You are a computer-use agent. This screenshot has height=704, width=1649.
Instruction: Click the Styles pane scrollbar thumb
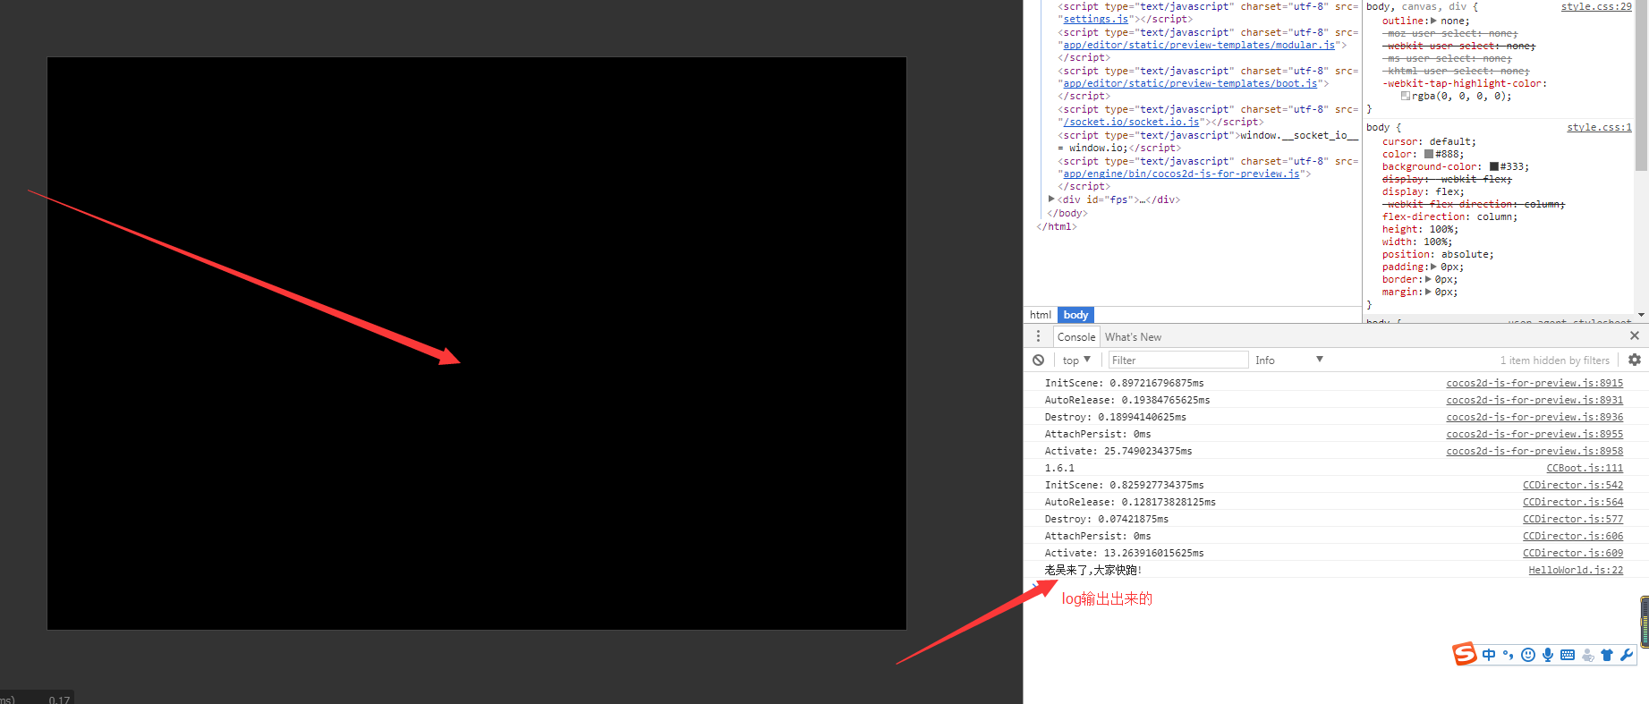pos(1641,85)
